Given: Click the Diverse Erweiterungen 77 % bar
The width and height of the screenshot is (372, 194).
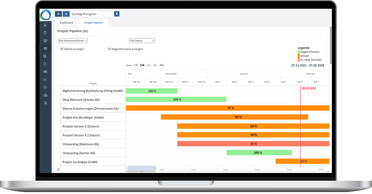Looking at the screenshot, I should (x=227, y=108).
